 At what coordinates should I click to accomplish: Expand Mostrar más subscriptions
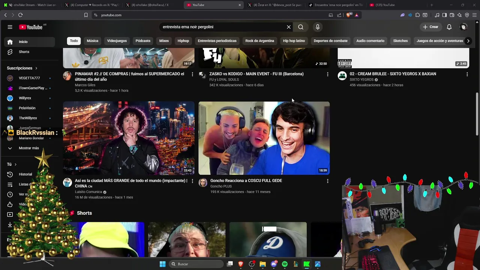30,148
